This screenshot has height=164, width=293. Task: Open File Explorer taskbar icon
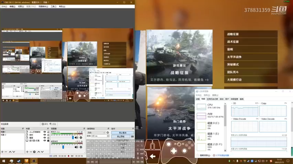pyautogui.click(x=11, y=161)
